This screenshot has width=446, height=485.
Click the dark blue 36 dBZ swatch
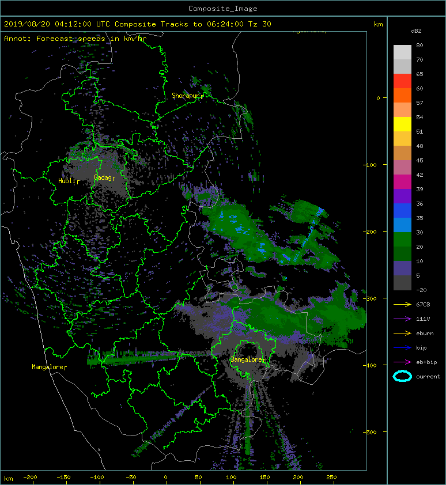(x=402, y=211)
